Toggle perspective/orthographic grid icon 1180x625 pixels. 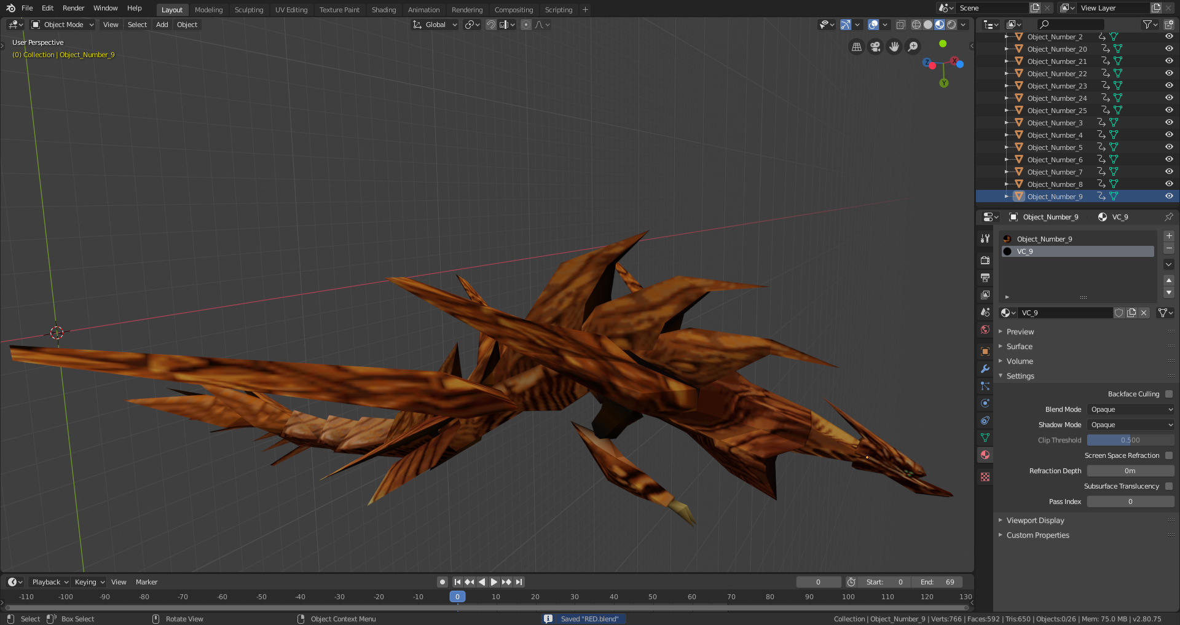(856, 47)
